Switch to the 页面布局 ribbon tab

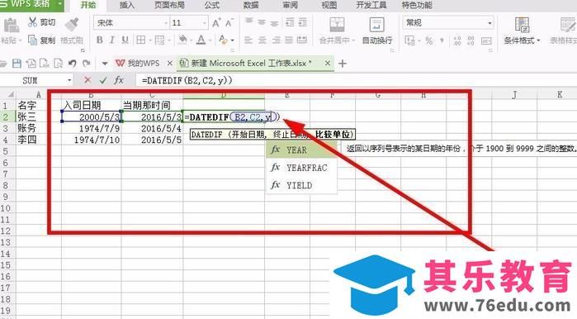coord(169,5)
